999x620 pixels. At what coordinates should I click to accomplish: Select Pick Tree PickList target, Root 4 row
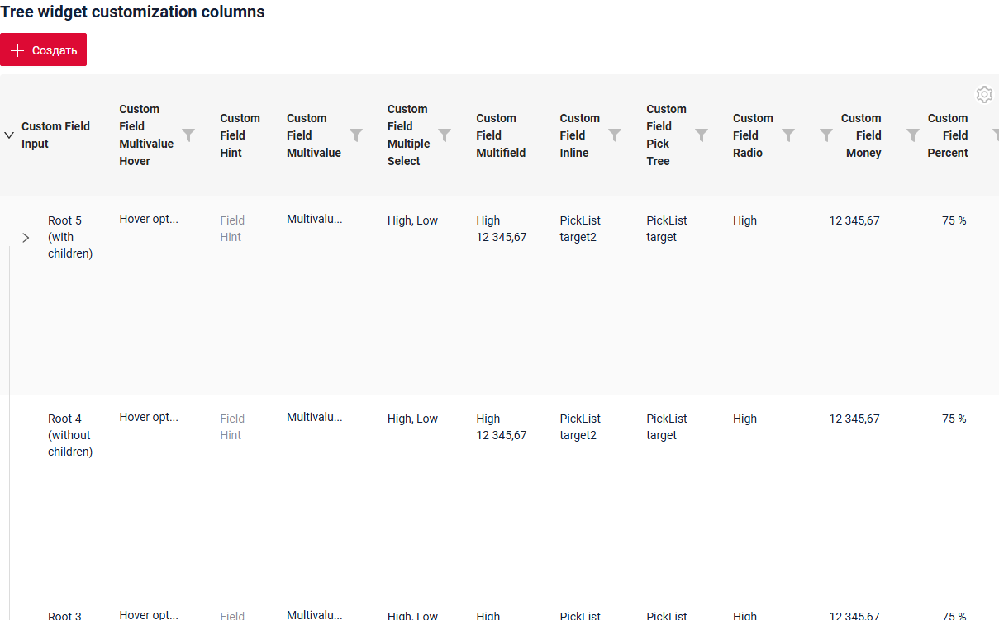[x=667, y=427]
